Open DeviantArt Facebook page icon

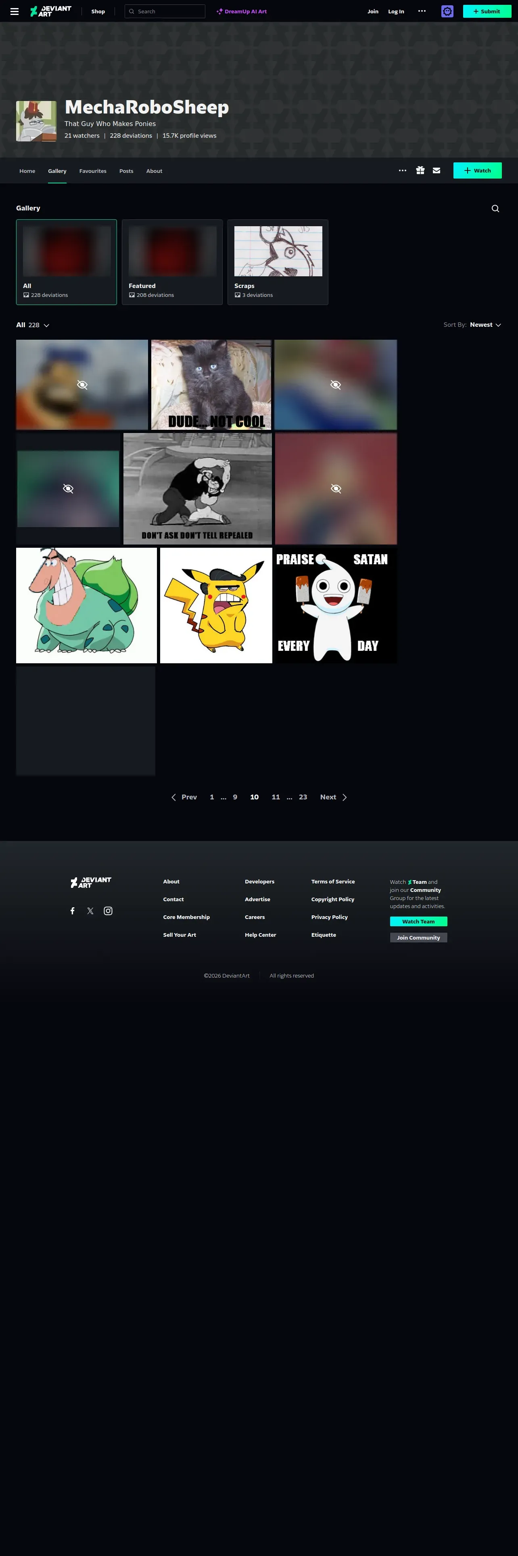72,911
